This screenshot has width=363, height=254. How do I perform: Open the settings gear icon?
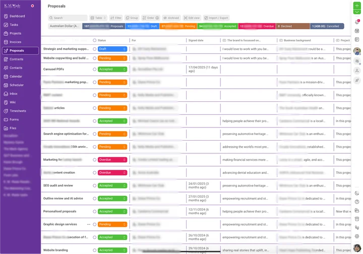click(x=357, y=236)
